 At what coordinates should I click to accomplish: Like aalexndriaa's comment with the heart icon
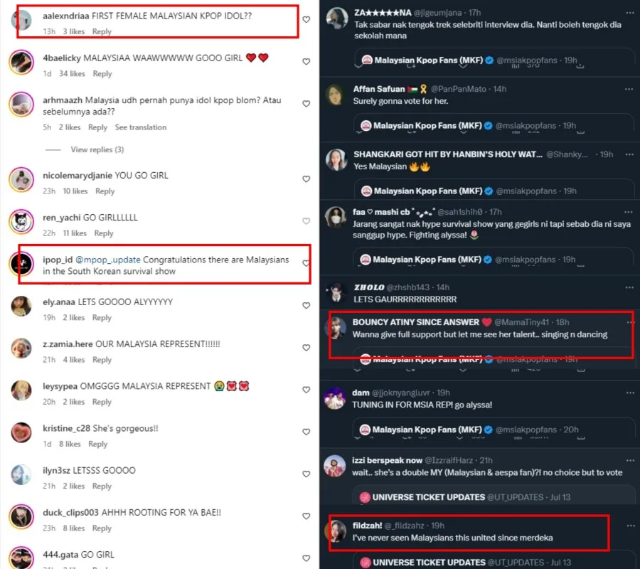[306, 20]
